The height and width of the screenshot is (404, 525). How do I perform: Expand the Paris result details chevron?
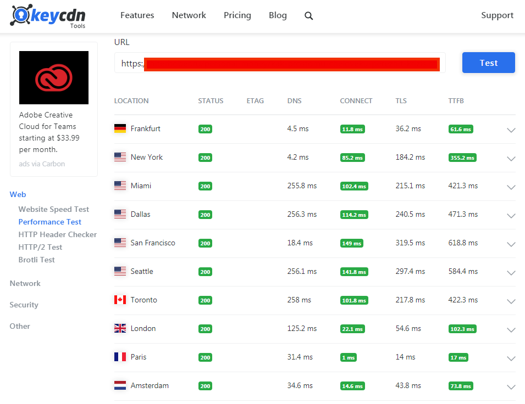(x=511, y=358)
